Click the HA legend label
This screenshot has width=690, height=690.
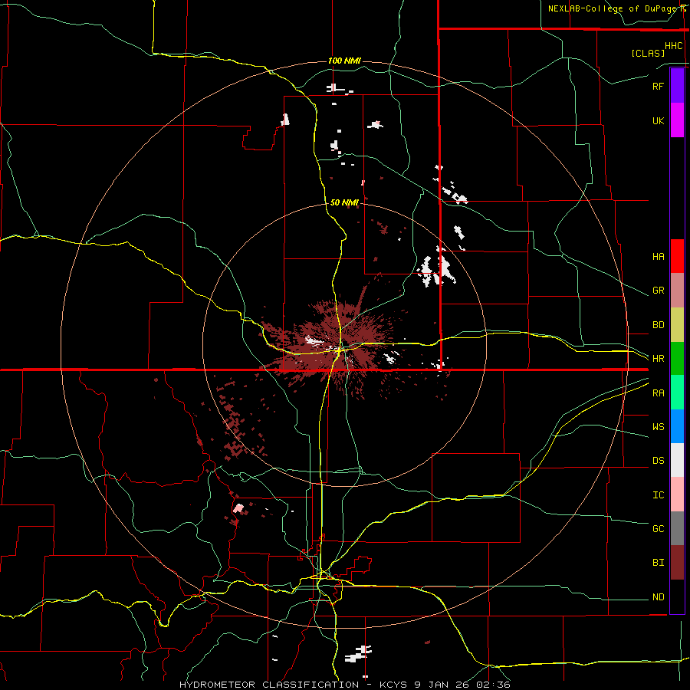(x=658, y=256)
